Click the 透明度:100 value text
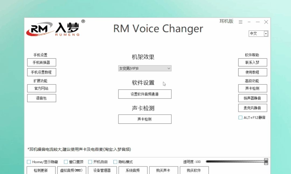 192,162
